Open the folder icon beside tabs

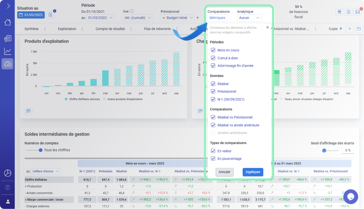point(359,29)
